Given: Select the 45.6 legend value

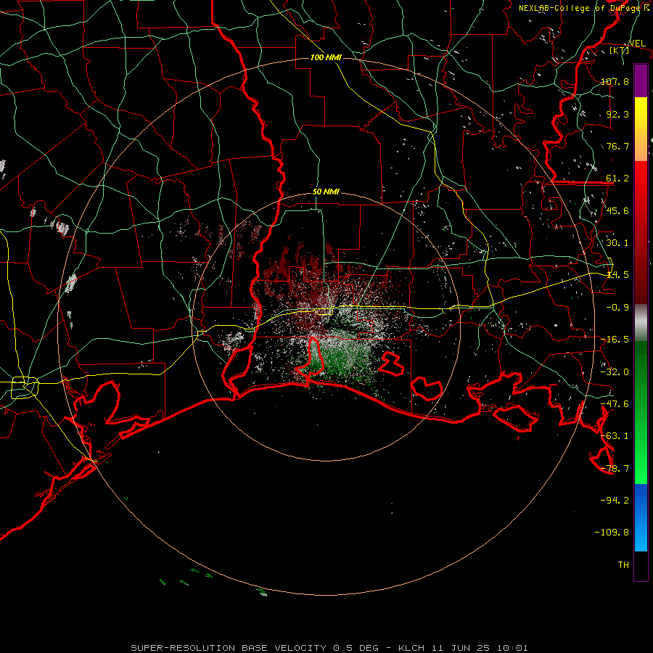Looking at the screenshot, I should point(617,210).
